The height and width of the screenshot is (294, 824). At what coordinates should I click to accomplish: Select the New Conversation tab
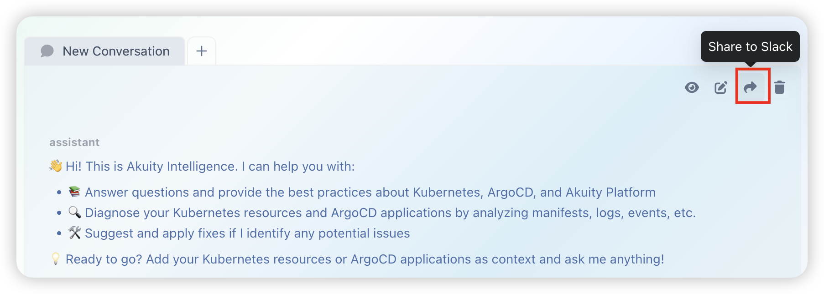[116, 51]
